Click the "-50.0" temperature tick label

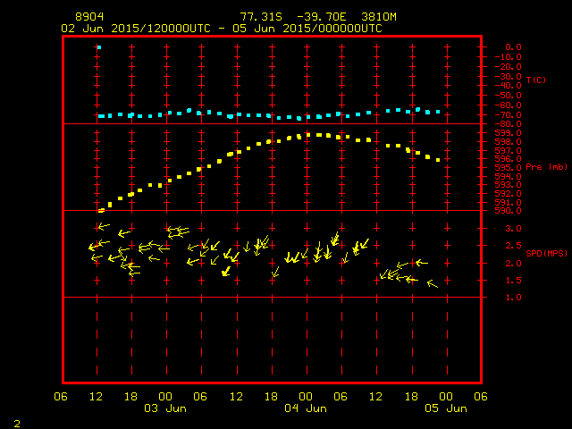(509, 96)
